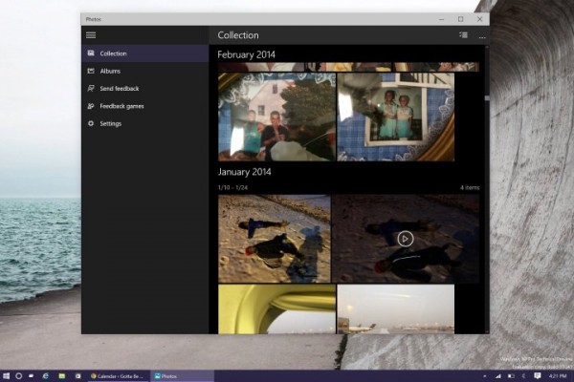Open network signal tray icon
The image size is (574, 382).
497,375
